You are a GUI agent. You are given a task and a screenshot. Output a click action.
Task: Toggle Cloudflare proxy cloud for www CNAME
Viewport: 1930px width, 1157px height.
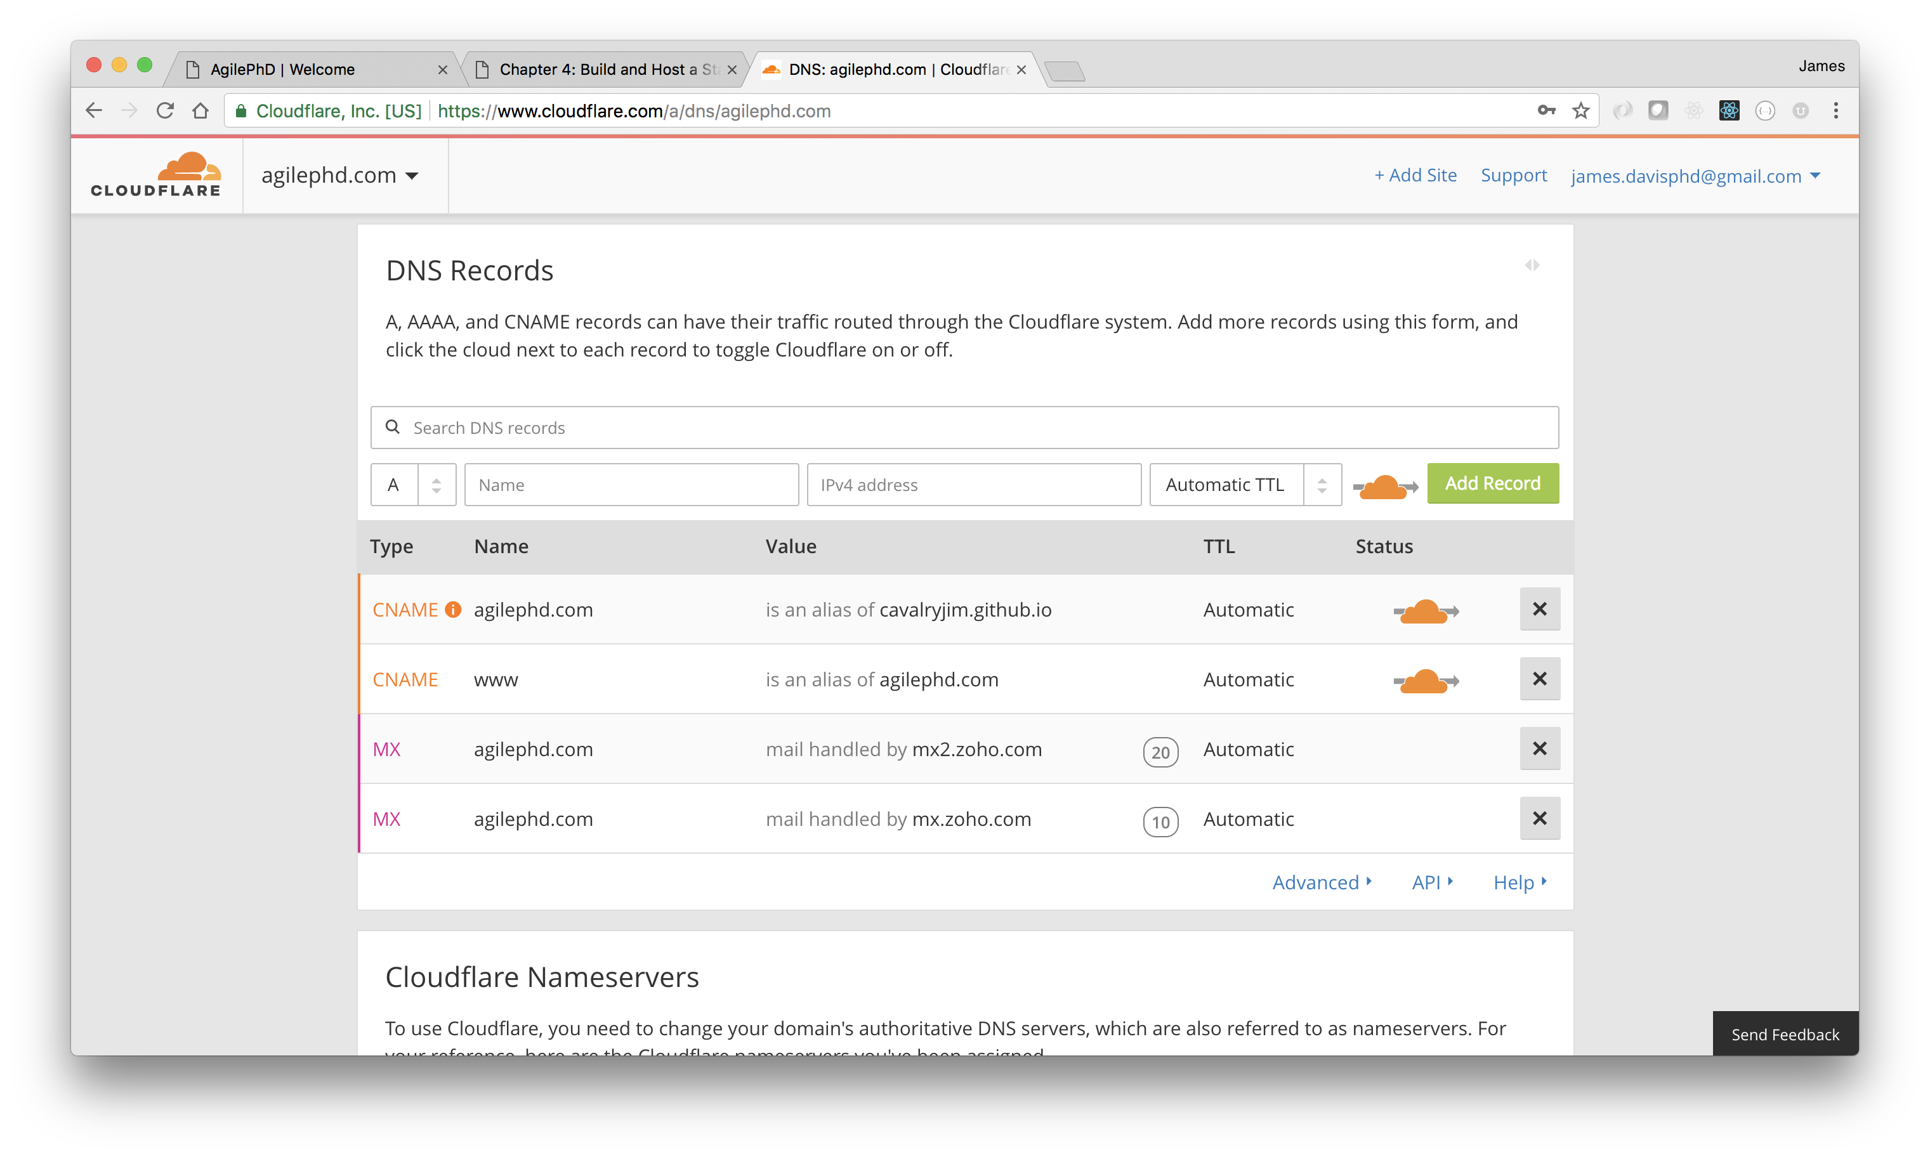coord(1426,681)
